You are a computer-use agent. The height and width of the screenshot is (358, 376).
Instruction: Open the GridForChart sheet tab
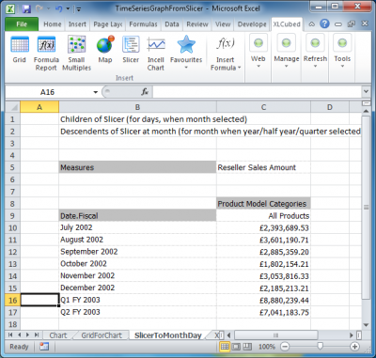point(102,335)
